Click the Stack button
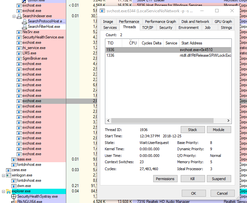 [x=193, y=130]
